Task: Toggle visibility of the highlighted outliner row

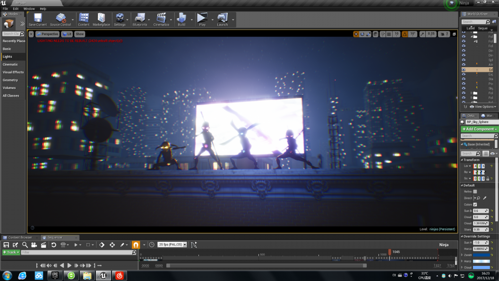Action: point(464,70)
